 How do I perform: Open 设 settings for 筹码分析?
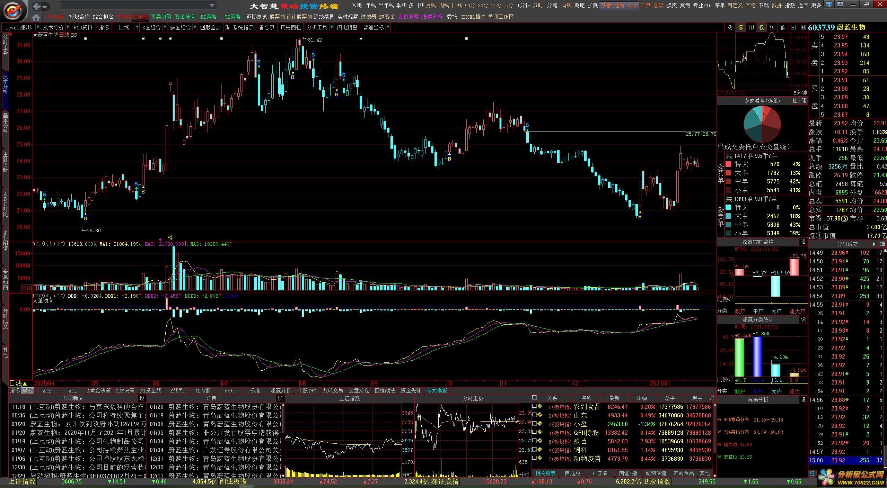tap(803, 400)
